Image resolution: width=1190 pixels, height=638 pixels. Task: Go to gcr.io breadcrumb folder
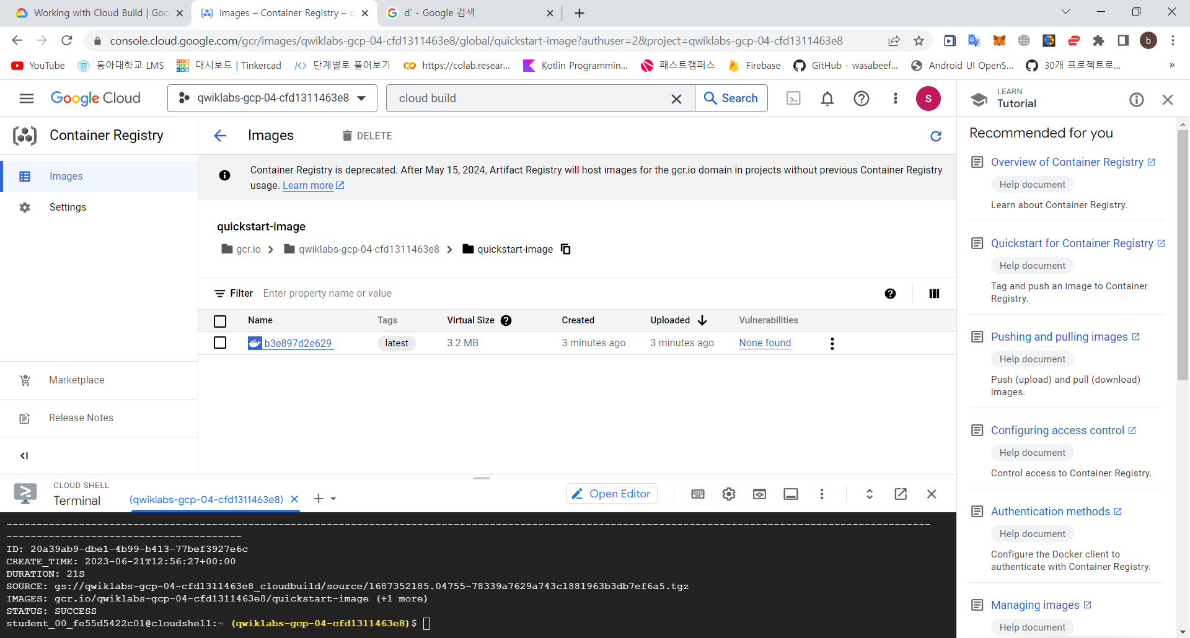tap(241, 249)
